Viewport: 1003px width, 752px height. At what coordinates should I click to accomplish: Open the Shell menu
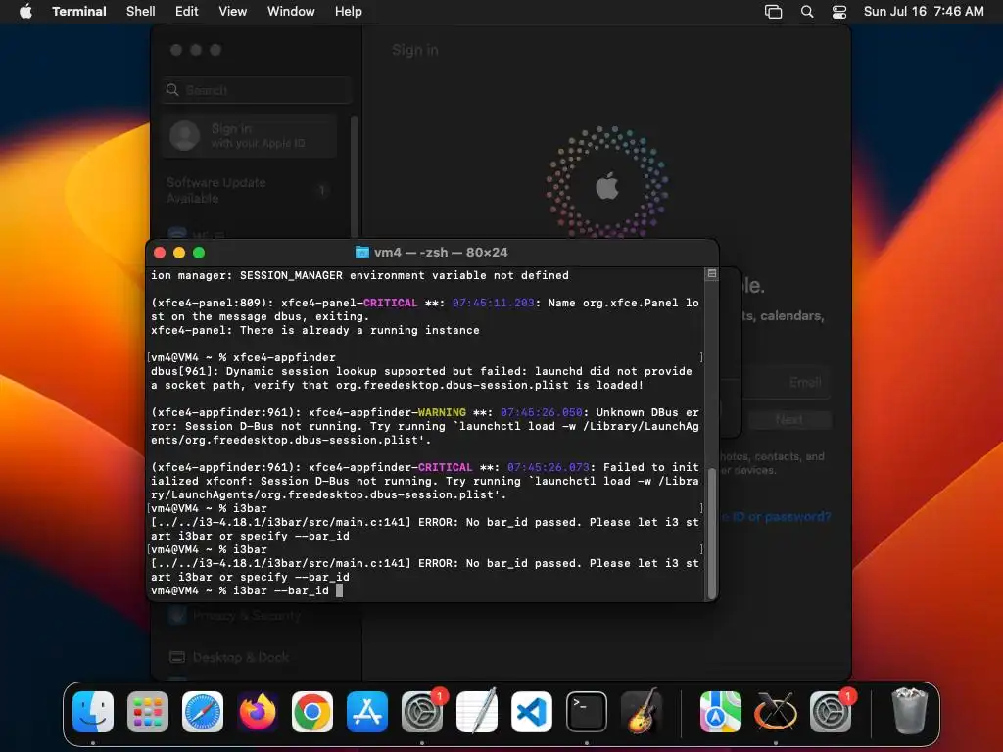[x=141, y=12]
